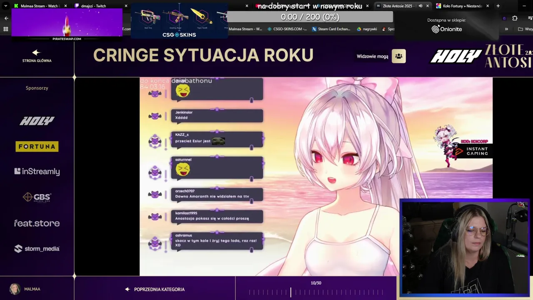The height and width of the screenshot is (300, 533).
Task: Close the Koło Fortuny tab
Action: coord(487,6)
